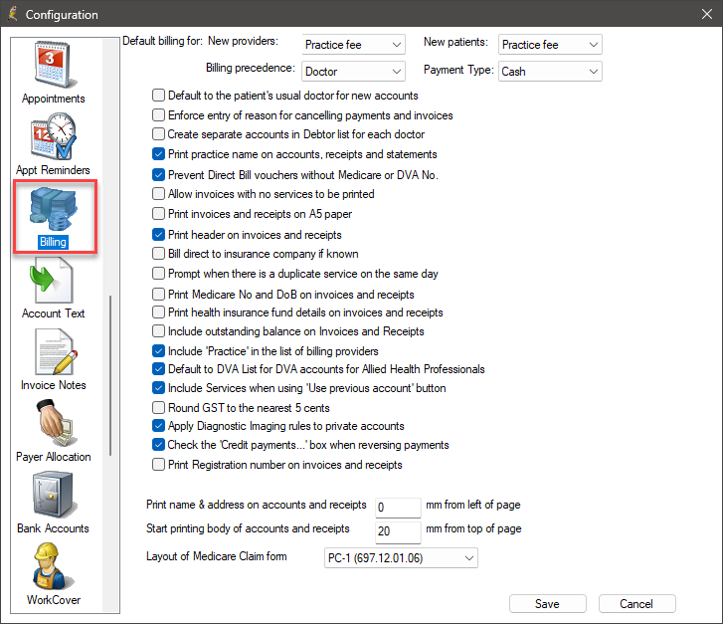This screenshot has height=624, width=723.
Task: Toggle prompt for duplicate service same day
Action: click(x=158, y=274)
